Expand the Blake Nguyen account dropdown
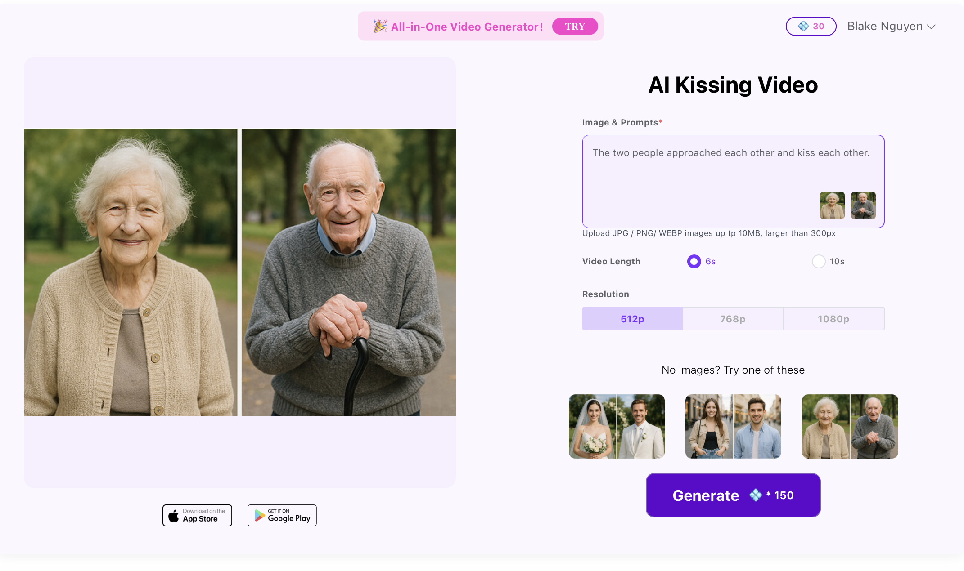964x571 pixels. (x=891, y=27)
